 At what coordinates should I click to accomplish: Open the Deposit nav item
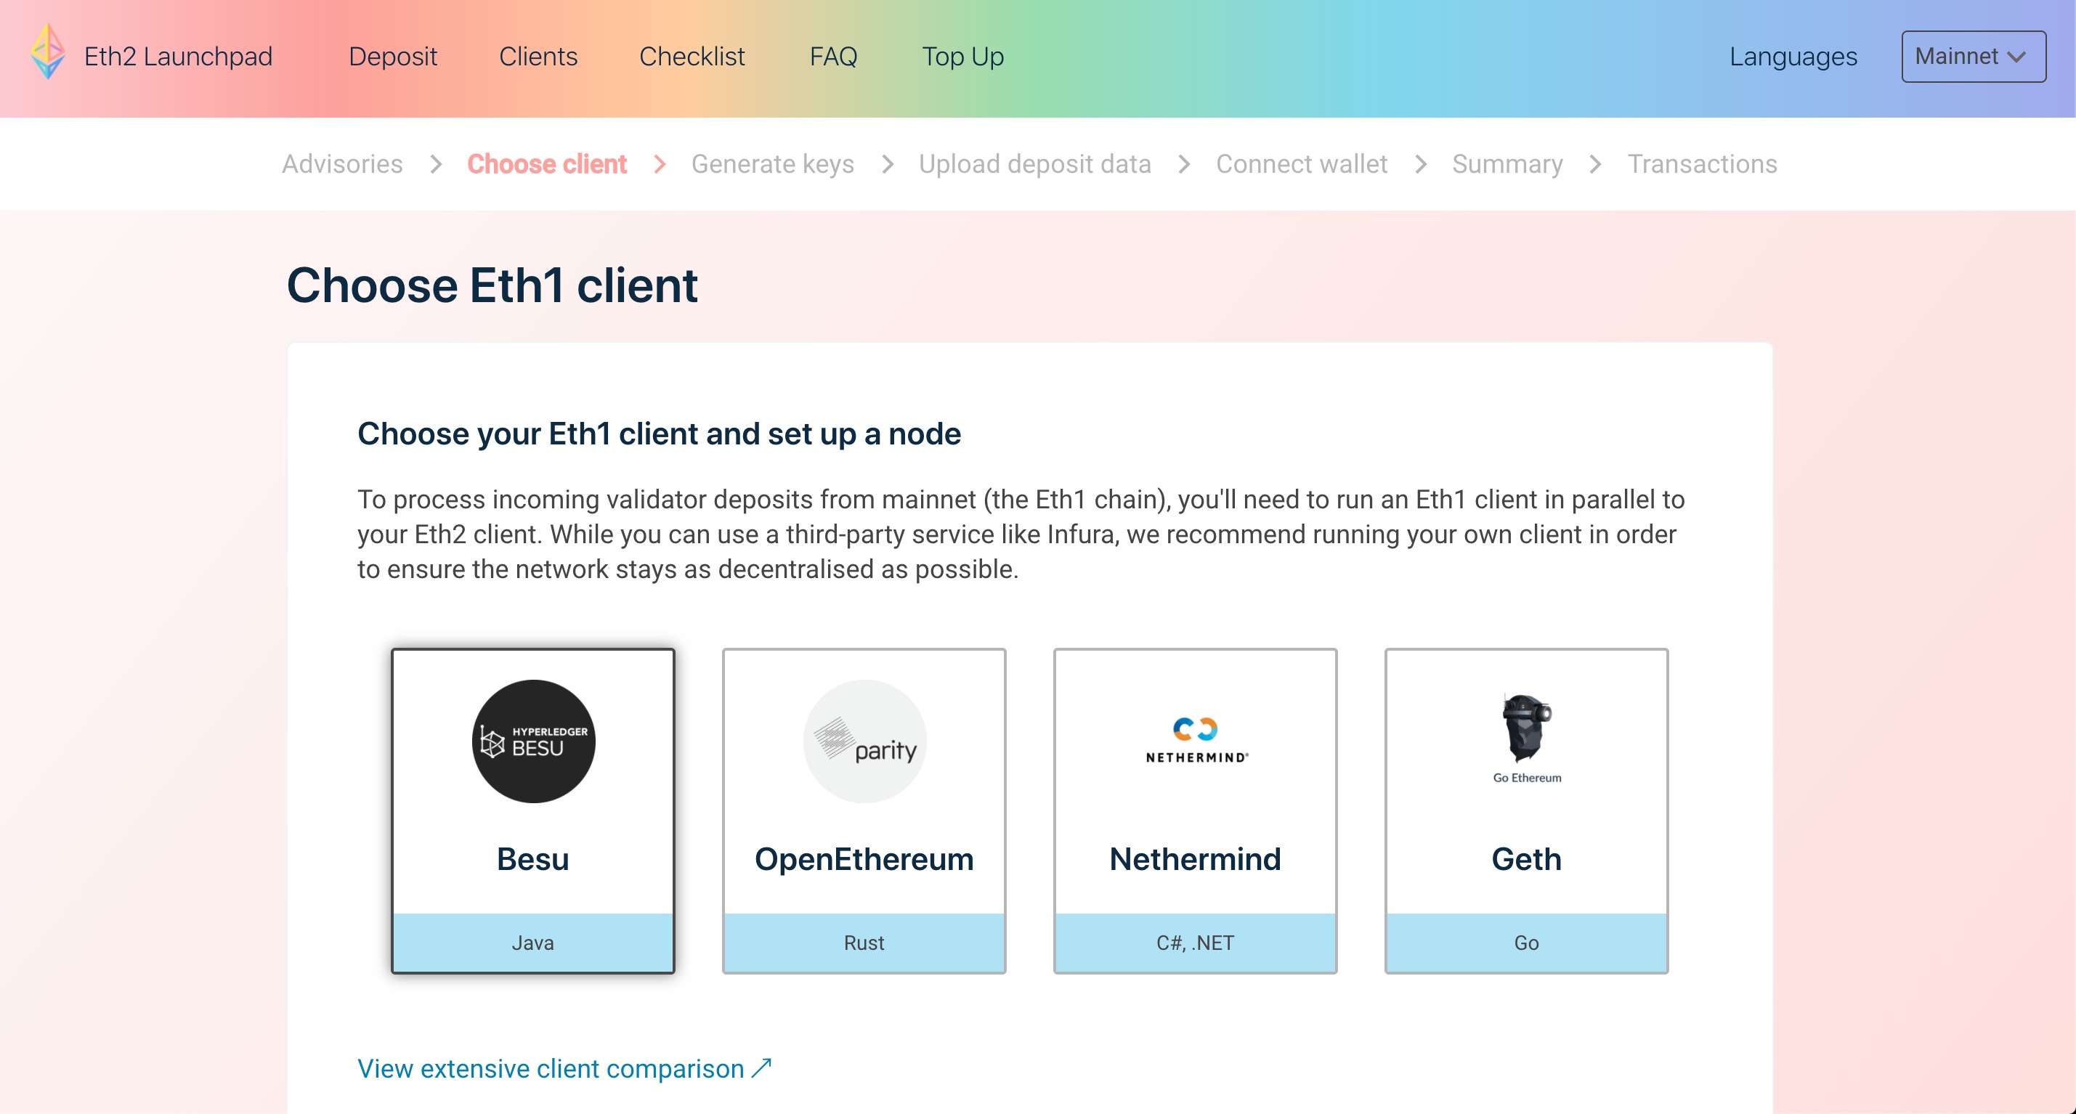[392, 57]
